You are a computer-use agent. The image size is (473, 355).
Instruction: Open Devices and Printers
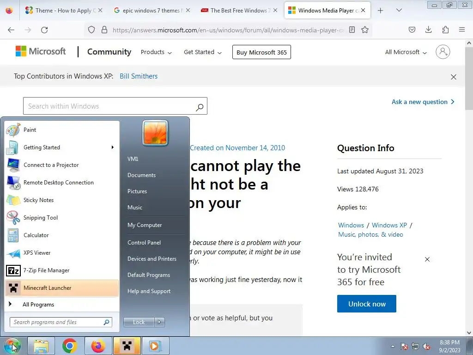(x=152, y=259)
